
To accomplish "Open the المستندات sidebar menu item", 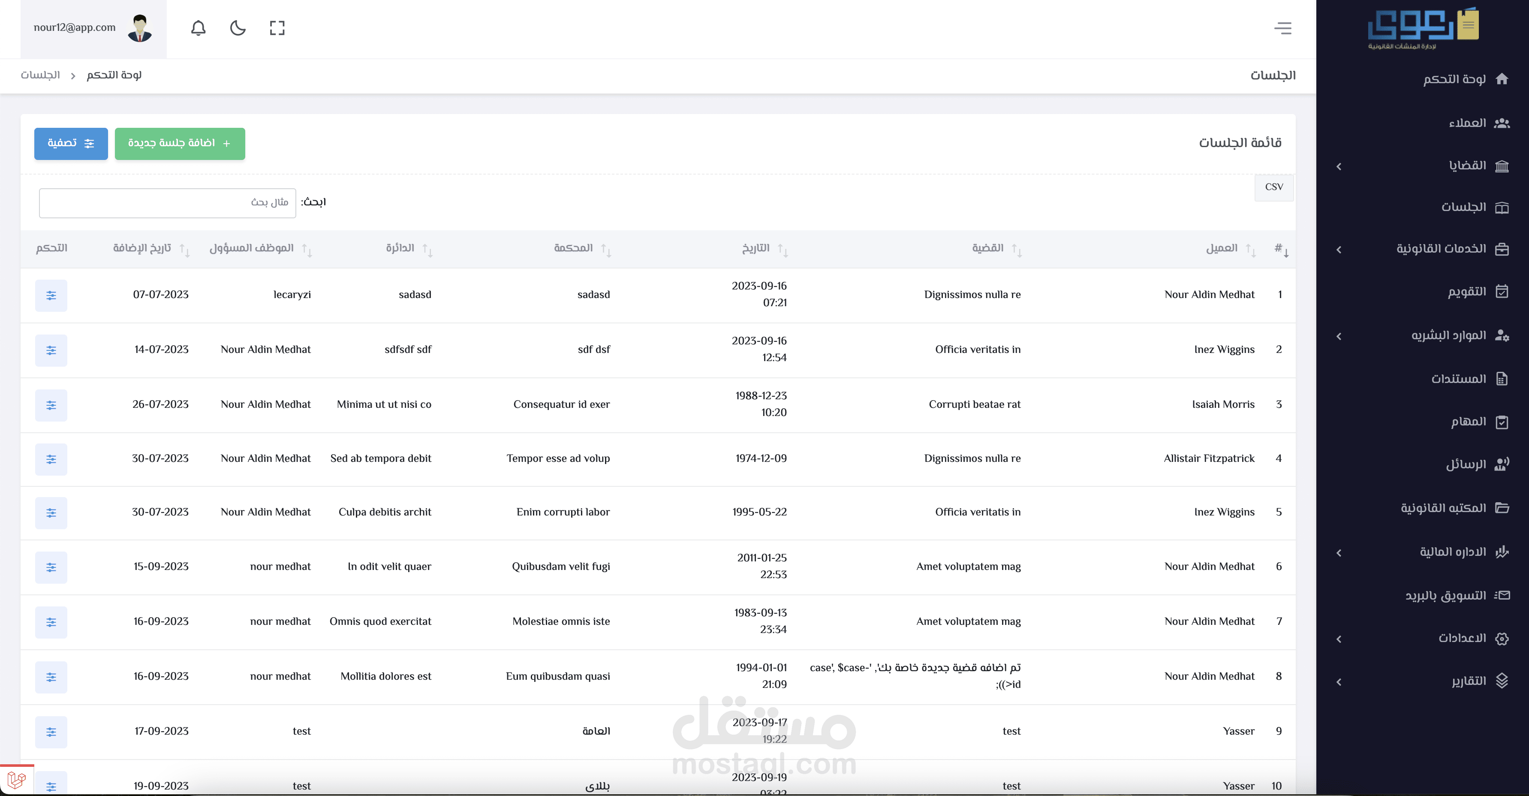I will click(1458, 379).
